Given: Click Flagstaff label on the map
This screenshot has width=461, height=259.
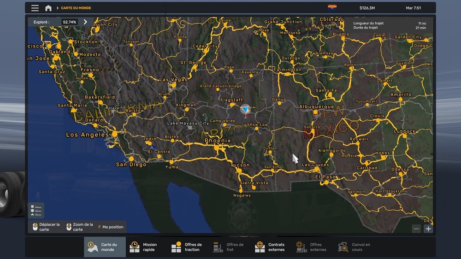Looking at the screenshot, I should click(231, 100).
